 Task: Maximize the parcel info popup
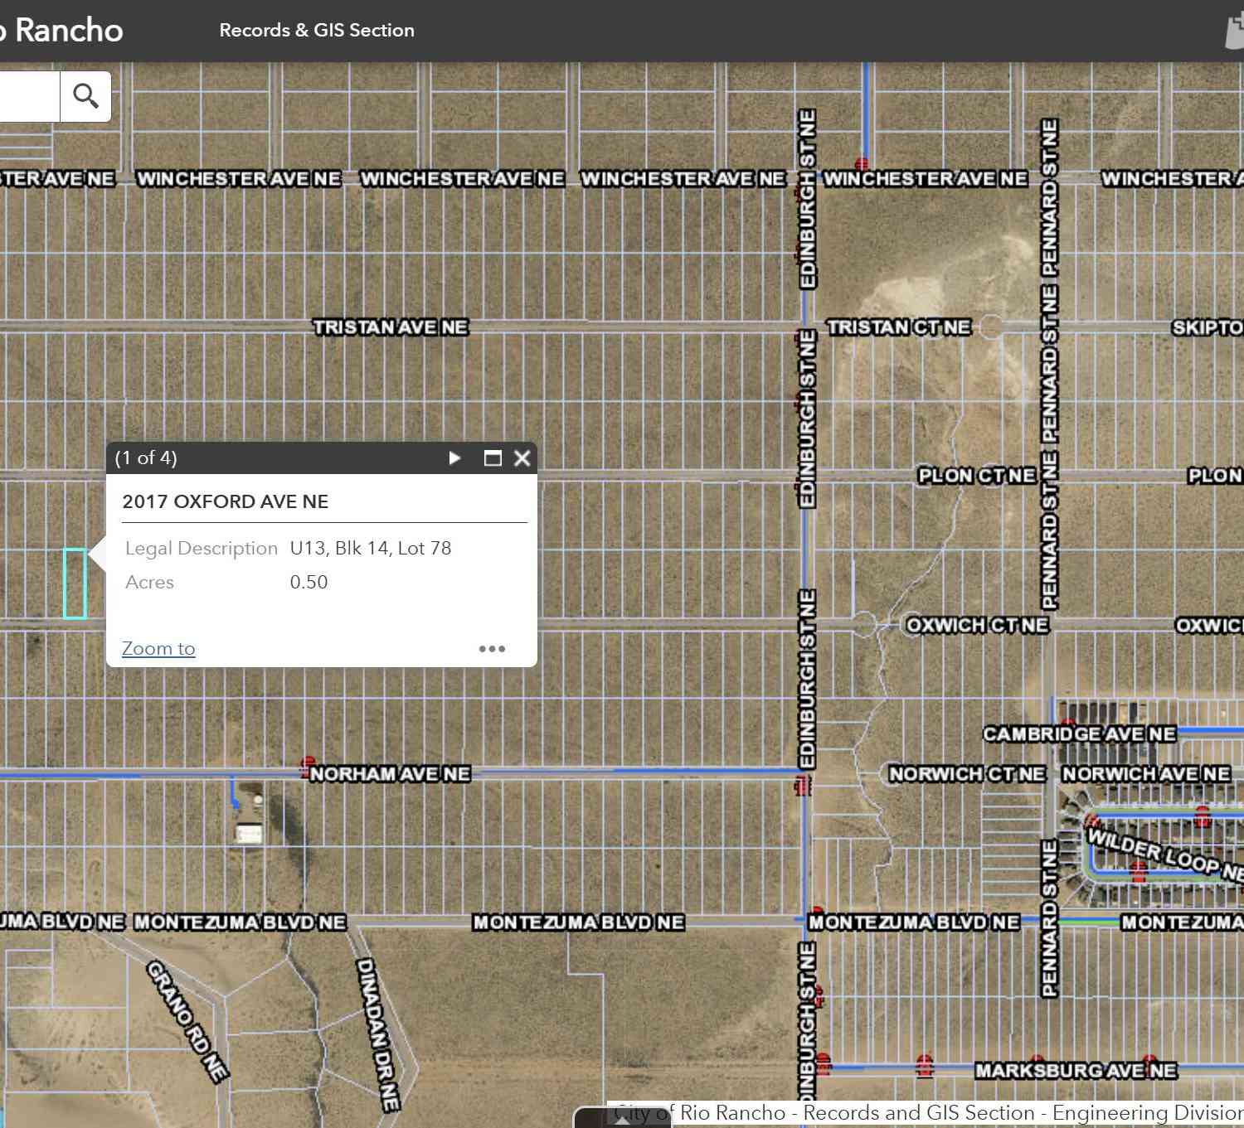[493, 457]
